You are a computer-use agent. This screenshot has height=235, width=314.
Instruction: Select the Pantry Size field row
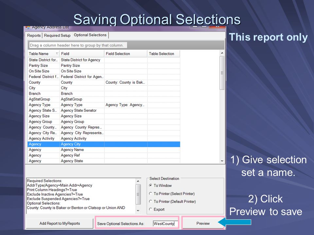pyautogui.click(x=104, y=66)
